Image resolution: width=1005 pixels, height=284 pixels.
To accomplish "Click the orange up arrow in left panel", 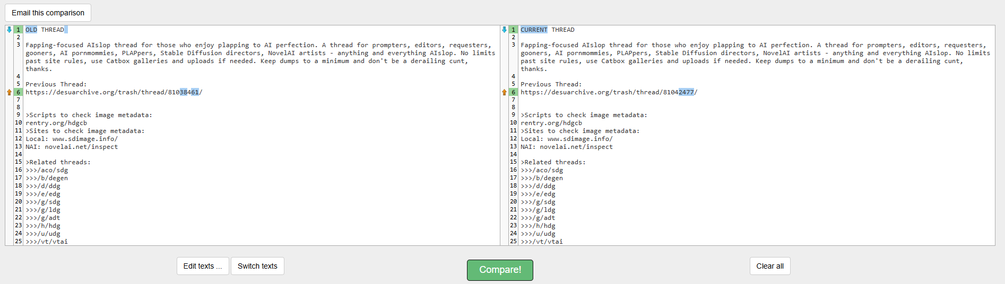I will [9, 92].
